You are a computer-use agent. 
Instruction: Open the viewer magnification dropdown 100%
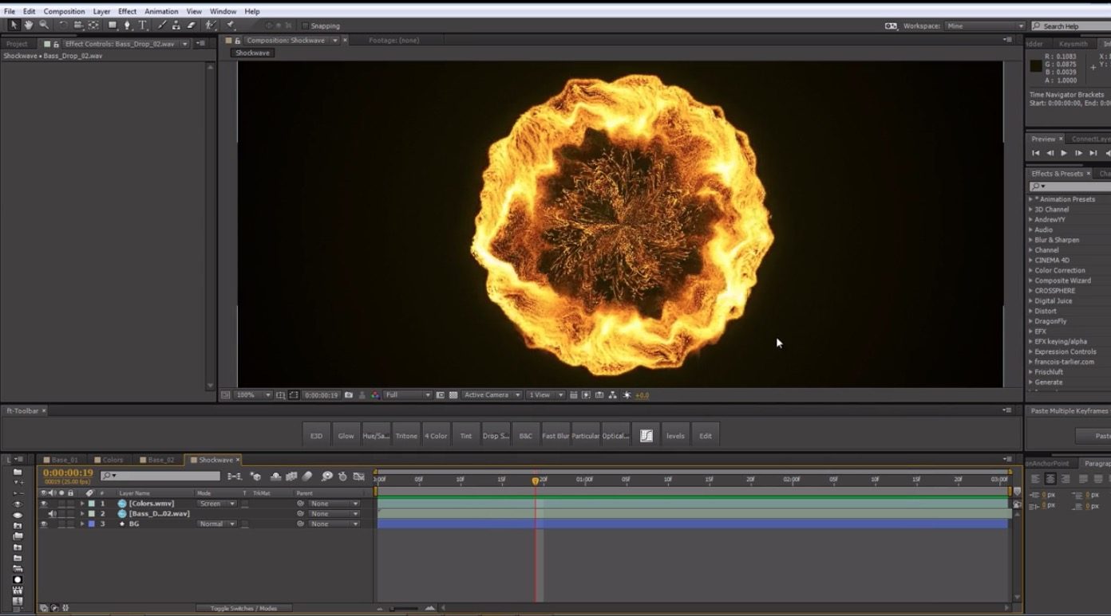pos(253,395)
